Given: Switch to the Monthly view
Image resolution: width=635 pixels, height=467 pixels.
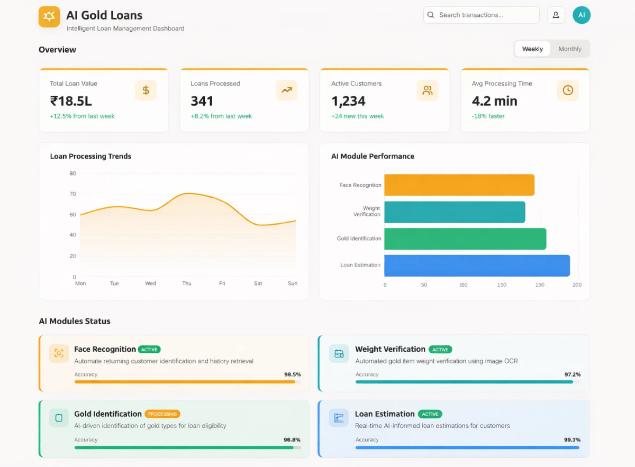Looking at the screenshot, I should [x=570, y=49].
